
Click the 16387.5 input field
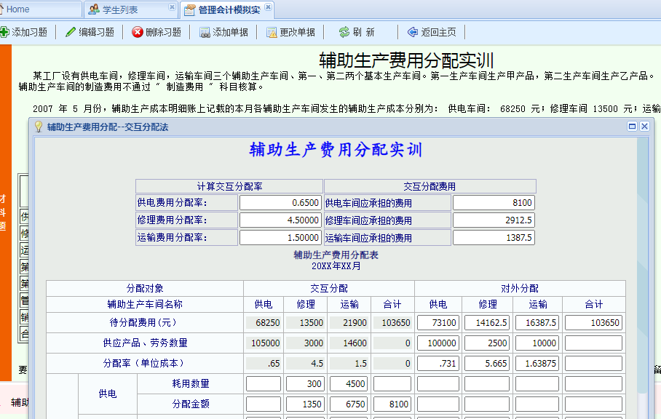[x=537, y=322]
